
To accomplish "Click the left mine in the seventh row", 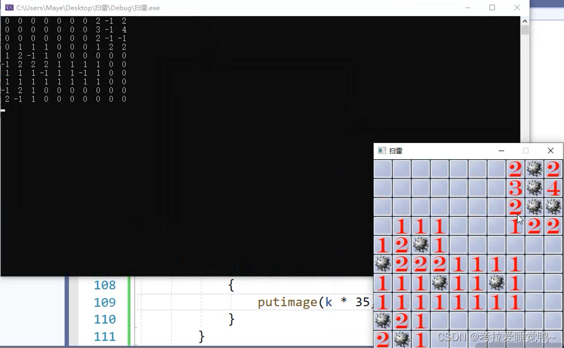I will click(440, 283).
